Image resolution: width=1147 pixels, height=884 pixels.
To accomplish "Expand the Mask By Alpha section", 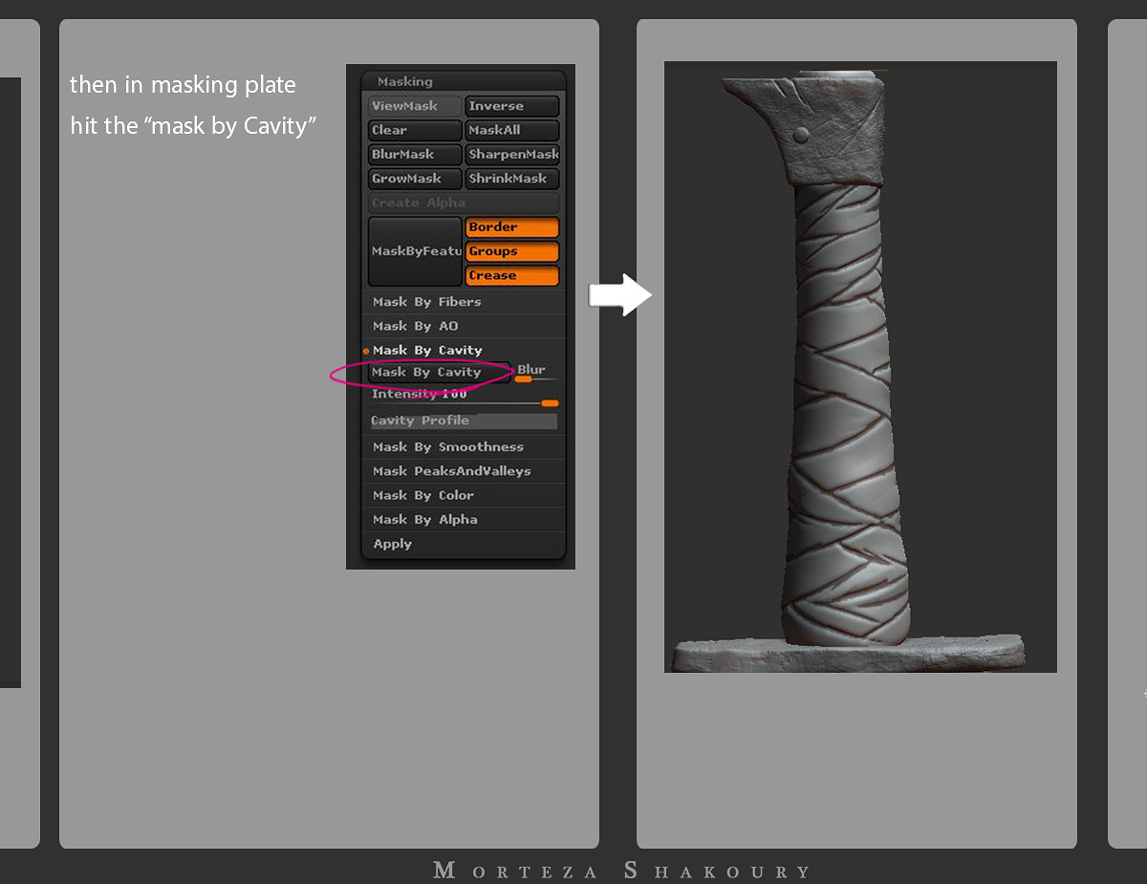I will [464, 520].
